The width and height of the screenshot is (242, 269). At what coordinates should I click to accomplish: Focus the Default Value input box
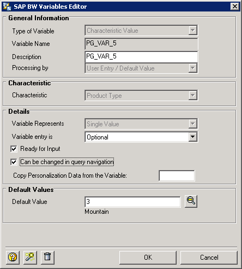(132, 202)
